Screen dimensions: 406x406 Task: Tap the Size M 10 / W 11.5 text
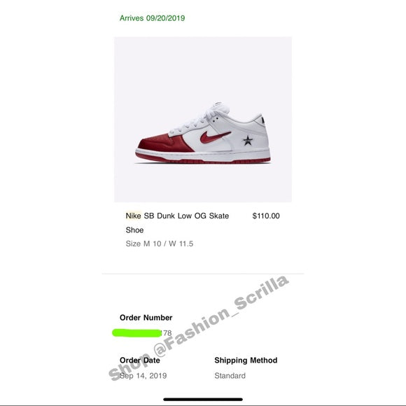[159, 244]
